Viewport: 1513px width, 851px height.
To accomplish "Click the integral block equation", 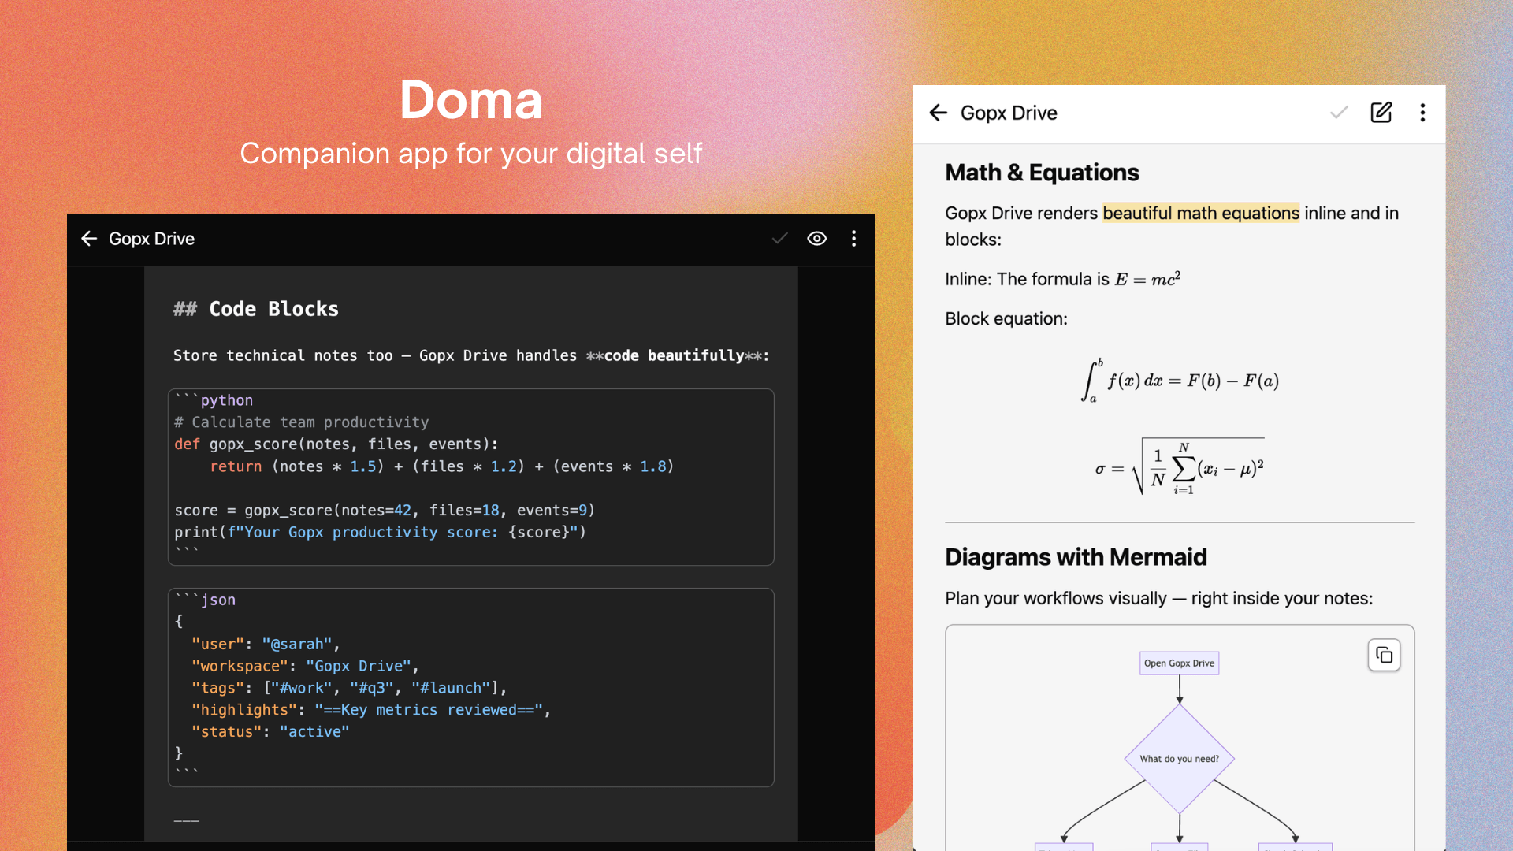I will [1179, 381].
